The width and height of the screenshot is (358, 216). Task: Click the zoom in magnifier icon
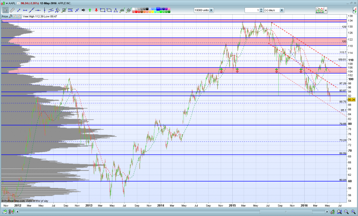(x=353, y=212)
